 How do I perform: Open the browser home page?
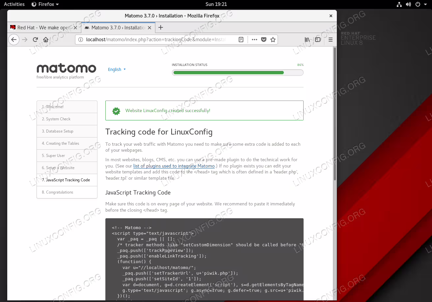tap(46, 40)
